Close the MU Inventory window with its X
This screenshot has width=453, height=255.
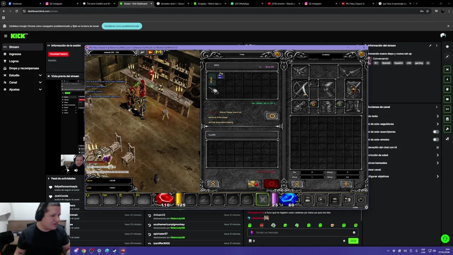[361, 54]
